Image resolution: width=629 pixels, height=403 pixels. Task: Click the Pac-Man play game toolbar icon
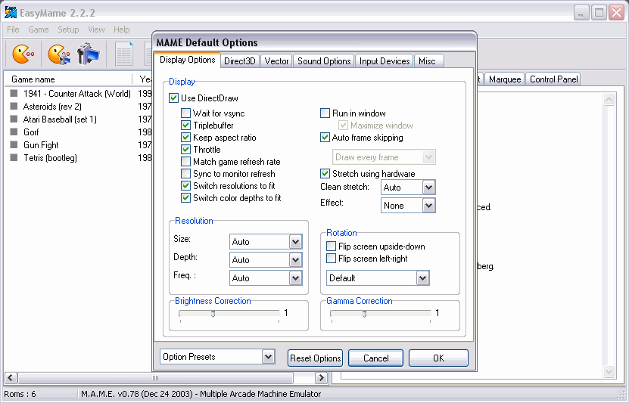click(x=23, y=54)
